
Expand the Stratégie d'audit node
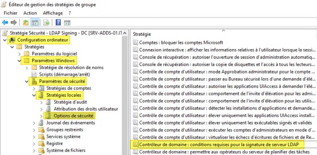tap(41, 102)
